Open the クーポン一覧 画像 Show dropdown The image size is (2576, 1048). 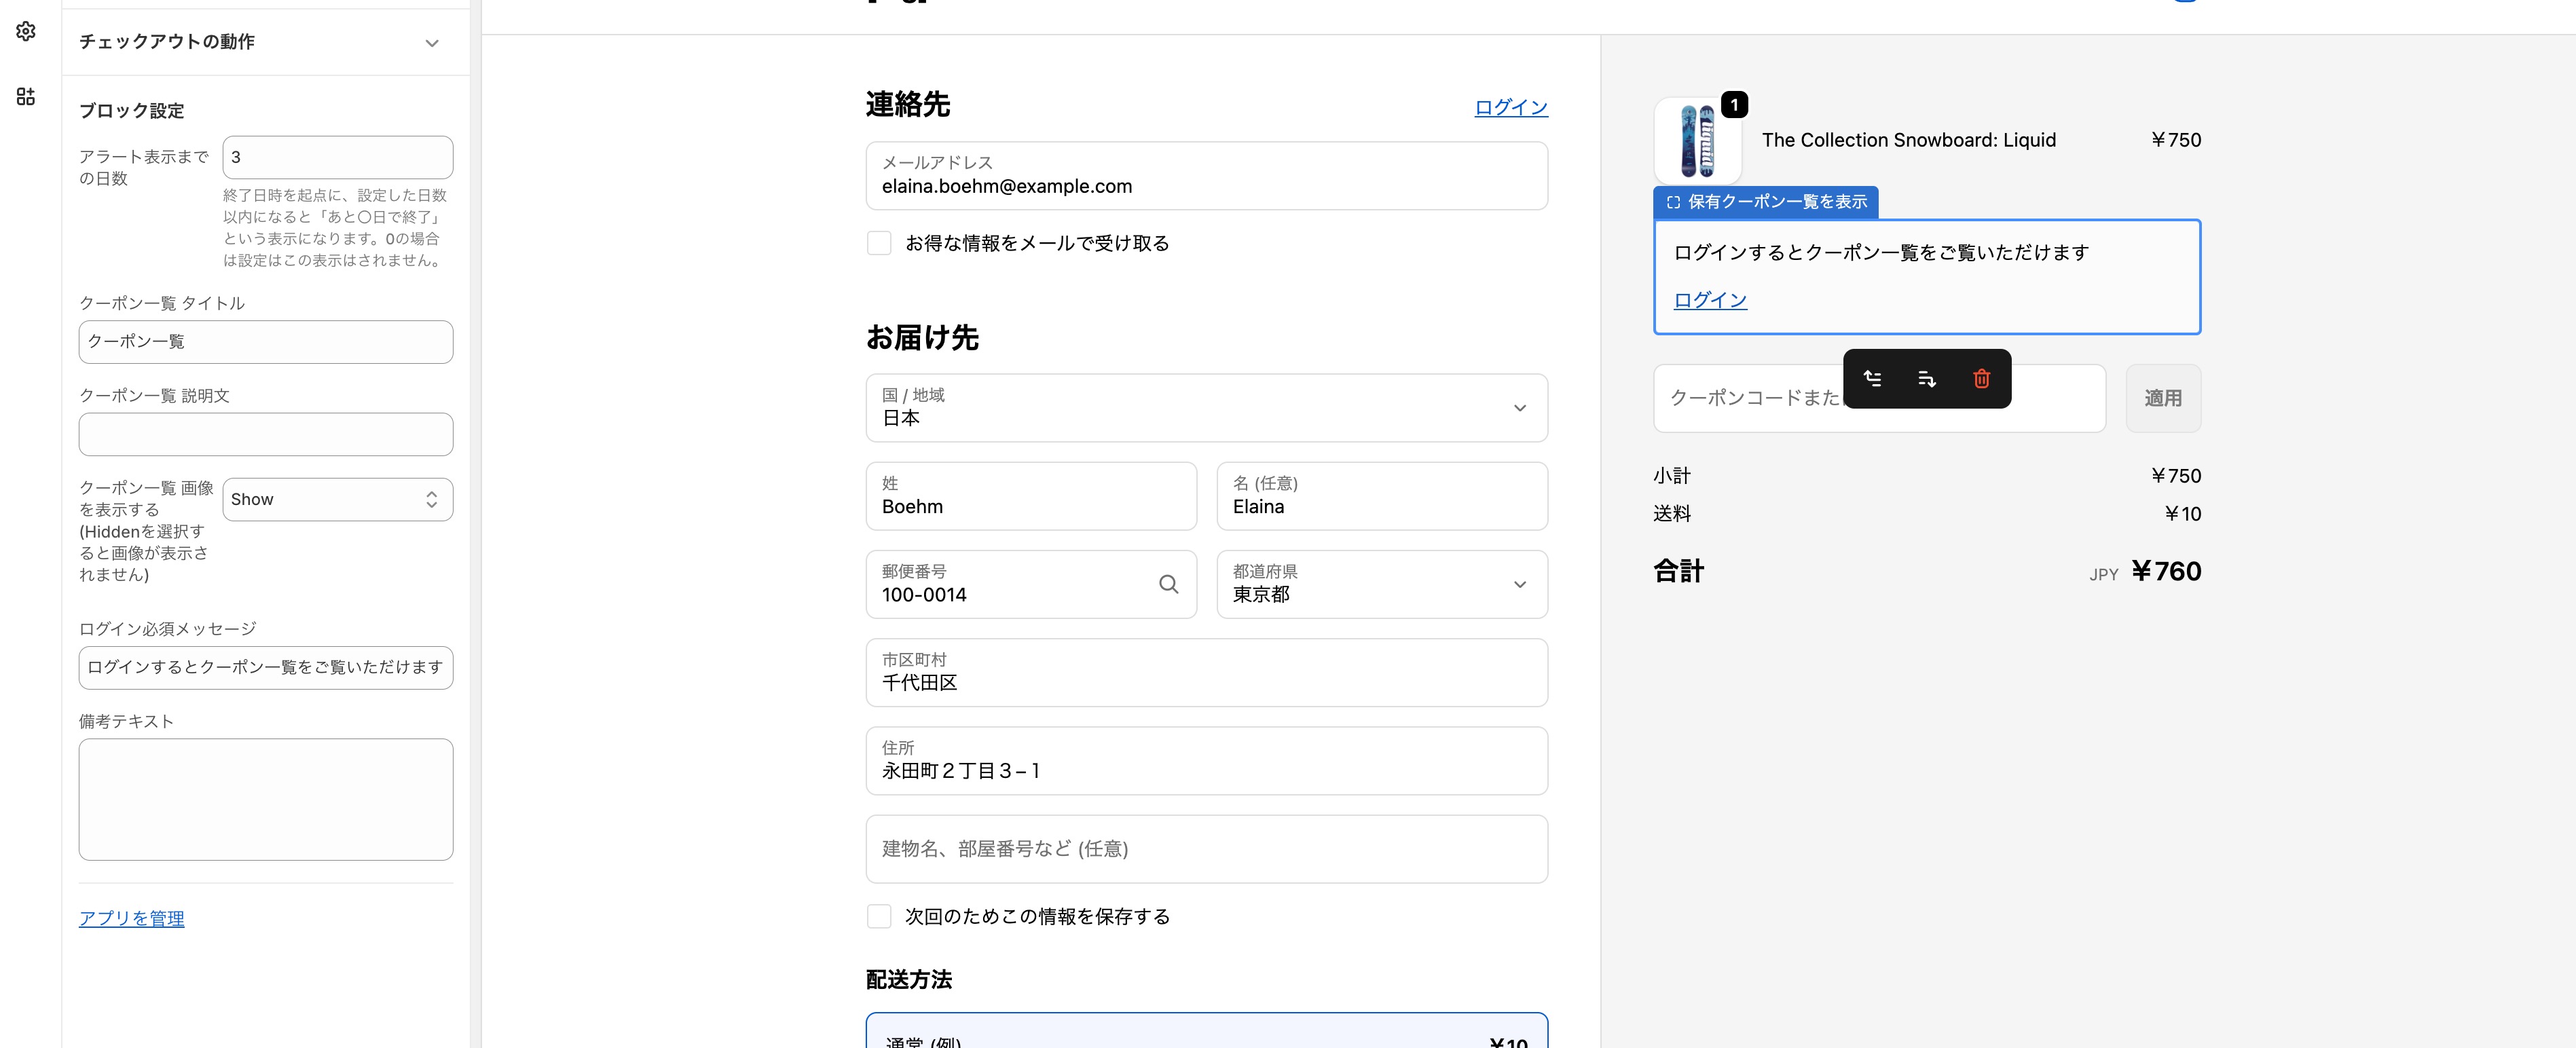(337, 499)
